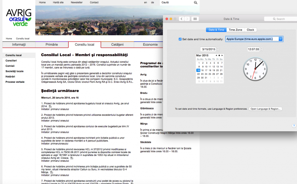Open the time server dropdown arrow
Viewport: 297px width, 184px height.
point(280,39)
